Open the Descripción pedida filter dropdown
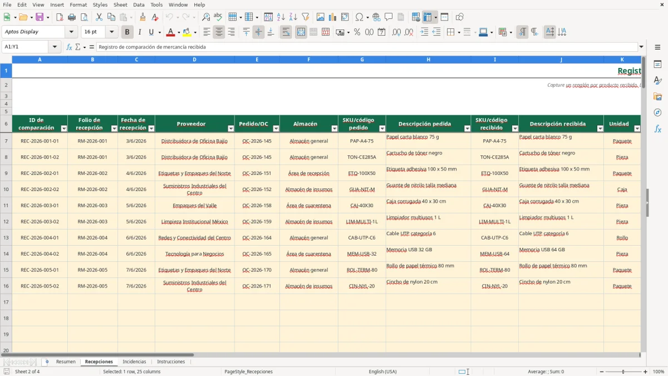The image size is (668, 376). pos(467,128)
